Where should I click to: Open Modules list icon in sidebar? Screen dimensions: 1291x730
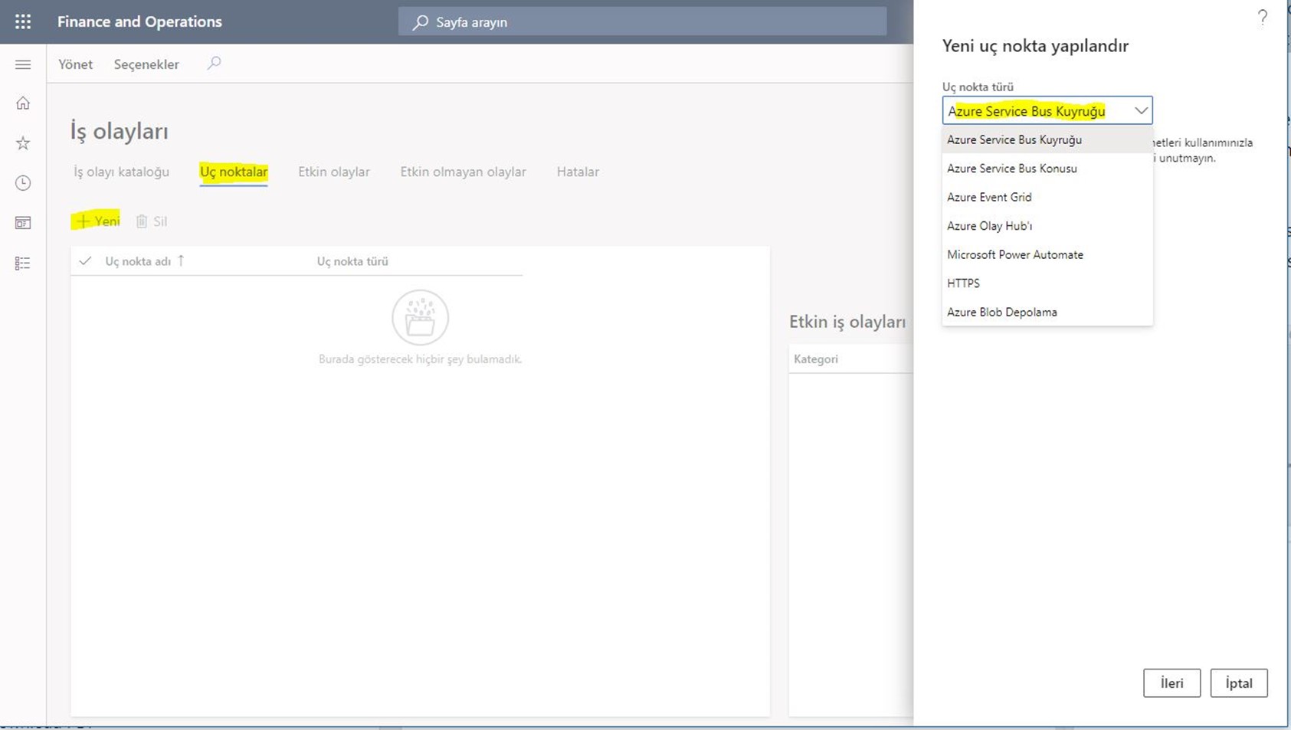[x=23, y=263]
